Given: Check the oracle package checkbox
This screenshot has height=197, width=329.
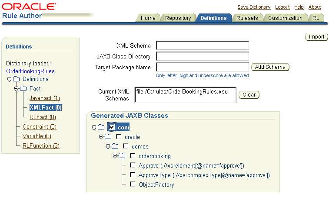Looking at the screenshot, I should tap(119, 136).
